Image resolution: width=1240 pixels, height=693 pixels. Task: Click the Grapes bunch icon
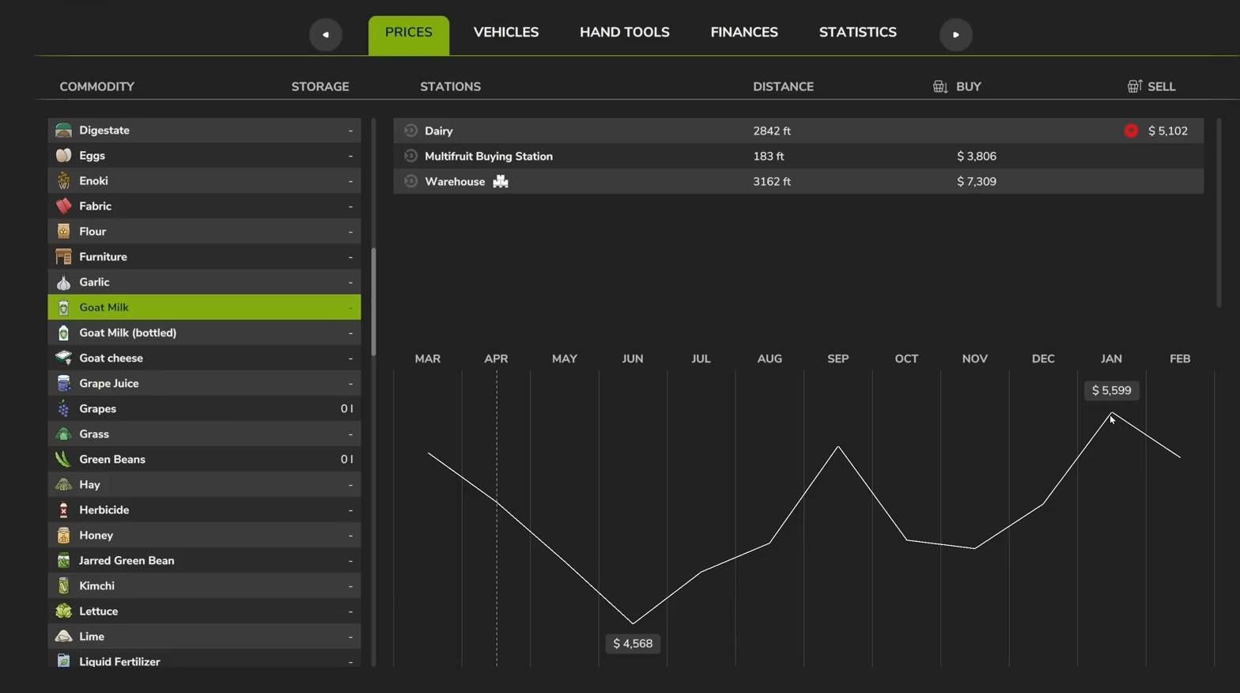[x=63, y=409]
